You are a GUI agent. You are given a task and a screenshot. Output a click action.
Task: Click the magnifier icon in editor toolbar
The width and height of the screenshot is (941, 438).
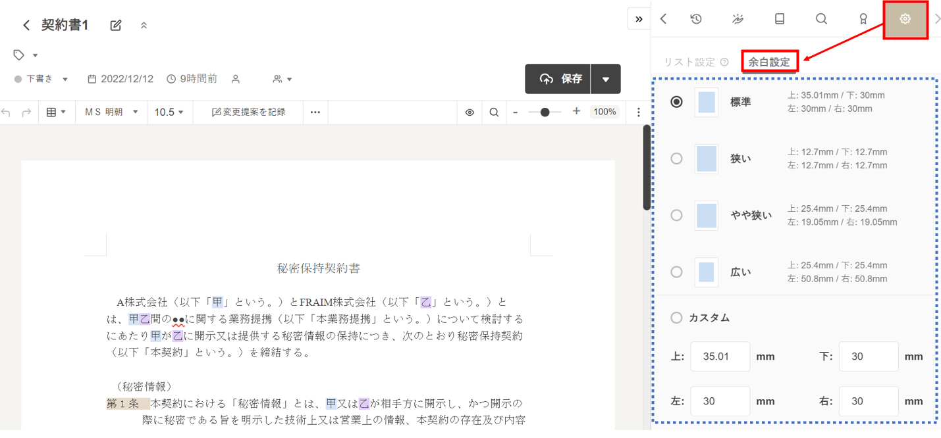pyautogui.click(x=494, y=112)
